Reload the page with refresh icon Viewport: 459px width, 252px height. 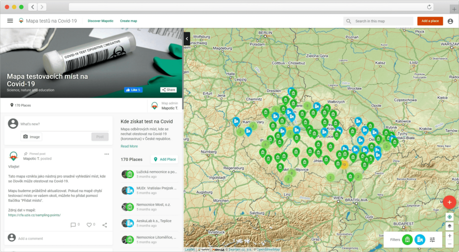point(429,7)
